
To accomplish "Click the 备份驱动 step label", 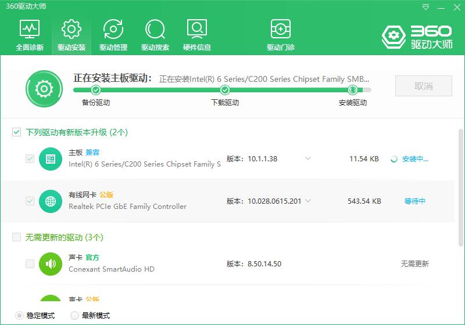I will 96,103.
